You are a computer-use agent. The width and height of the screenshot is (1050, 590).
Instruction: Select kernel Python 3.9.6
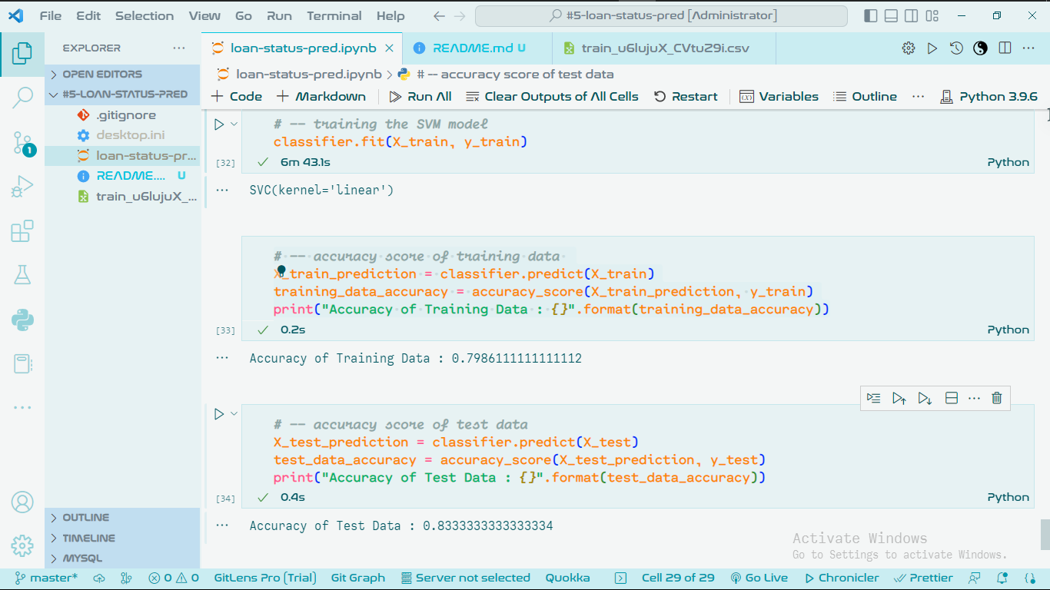point(989,96)
